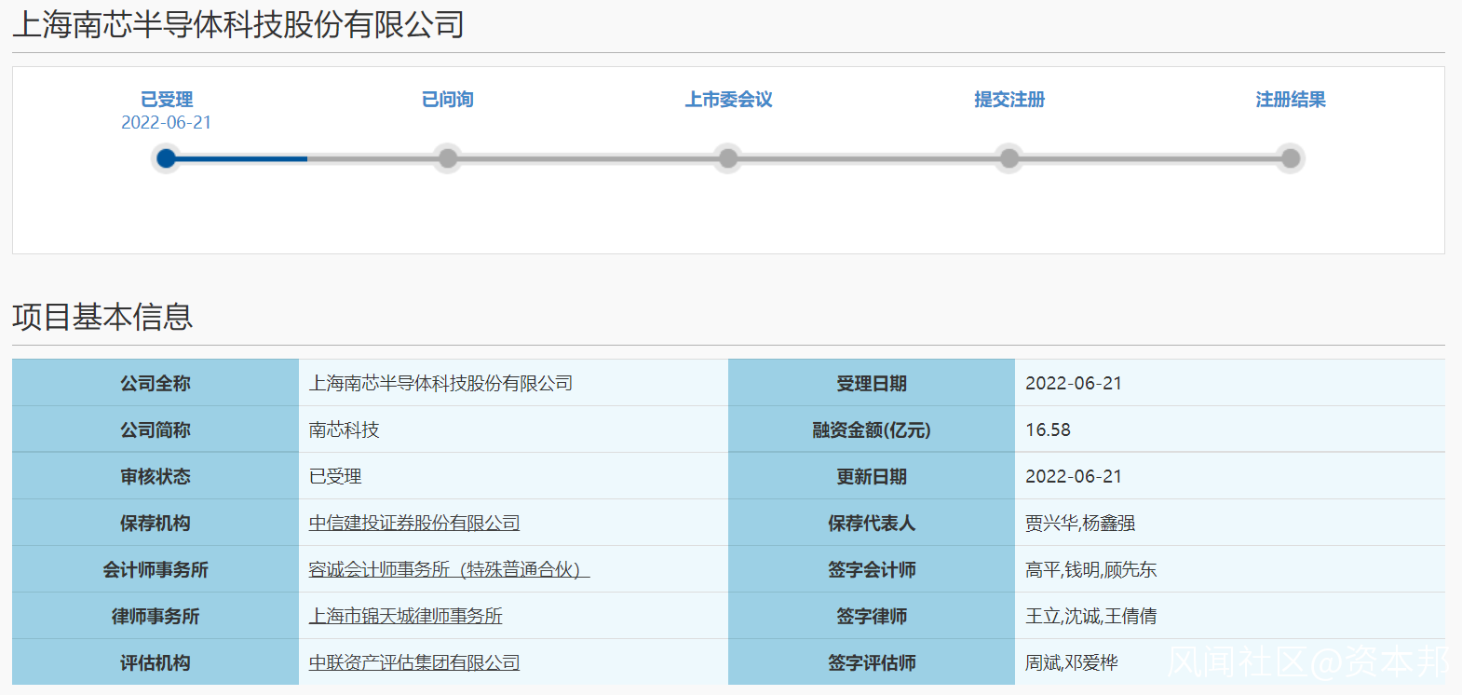Click the 保荐代表人 names 贾兴华,杨鑫强
This screenshot has width=1462, height=695.
pos(1080,524)
